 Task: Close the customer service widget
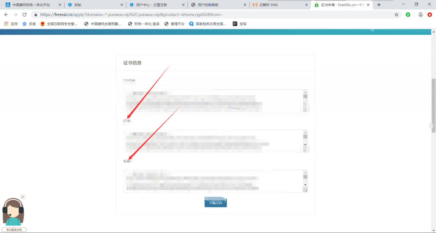[22, 197]
